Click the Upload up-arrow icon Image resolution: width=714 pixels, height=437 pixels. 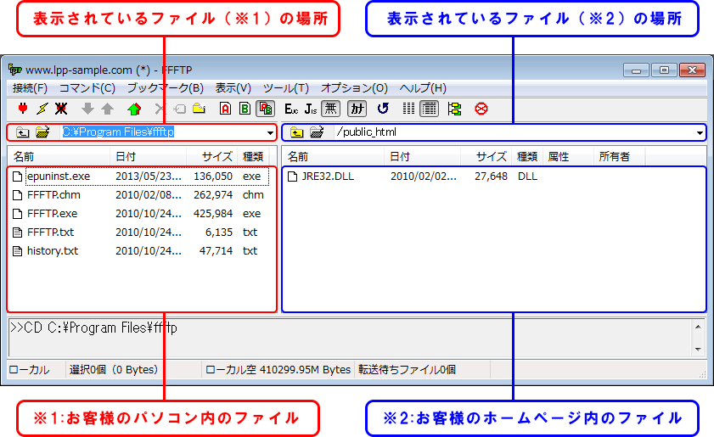coord(108,109)
